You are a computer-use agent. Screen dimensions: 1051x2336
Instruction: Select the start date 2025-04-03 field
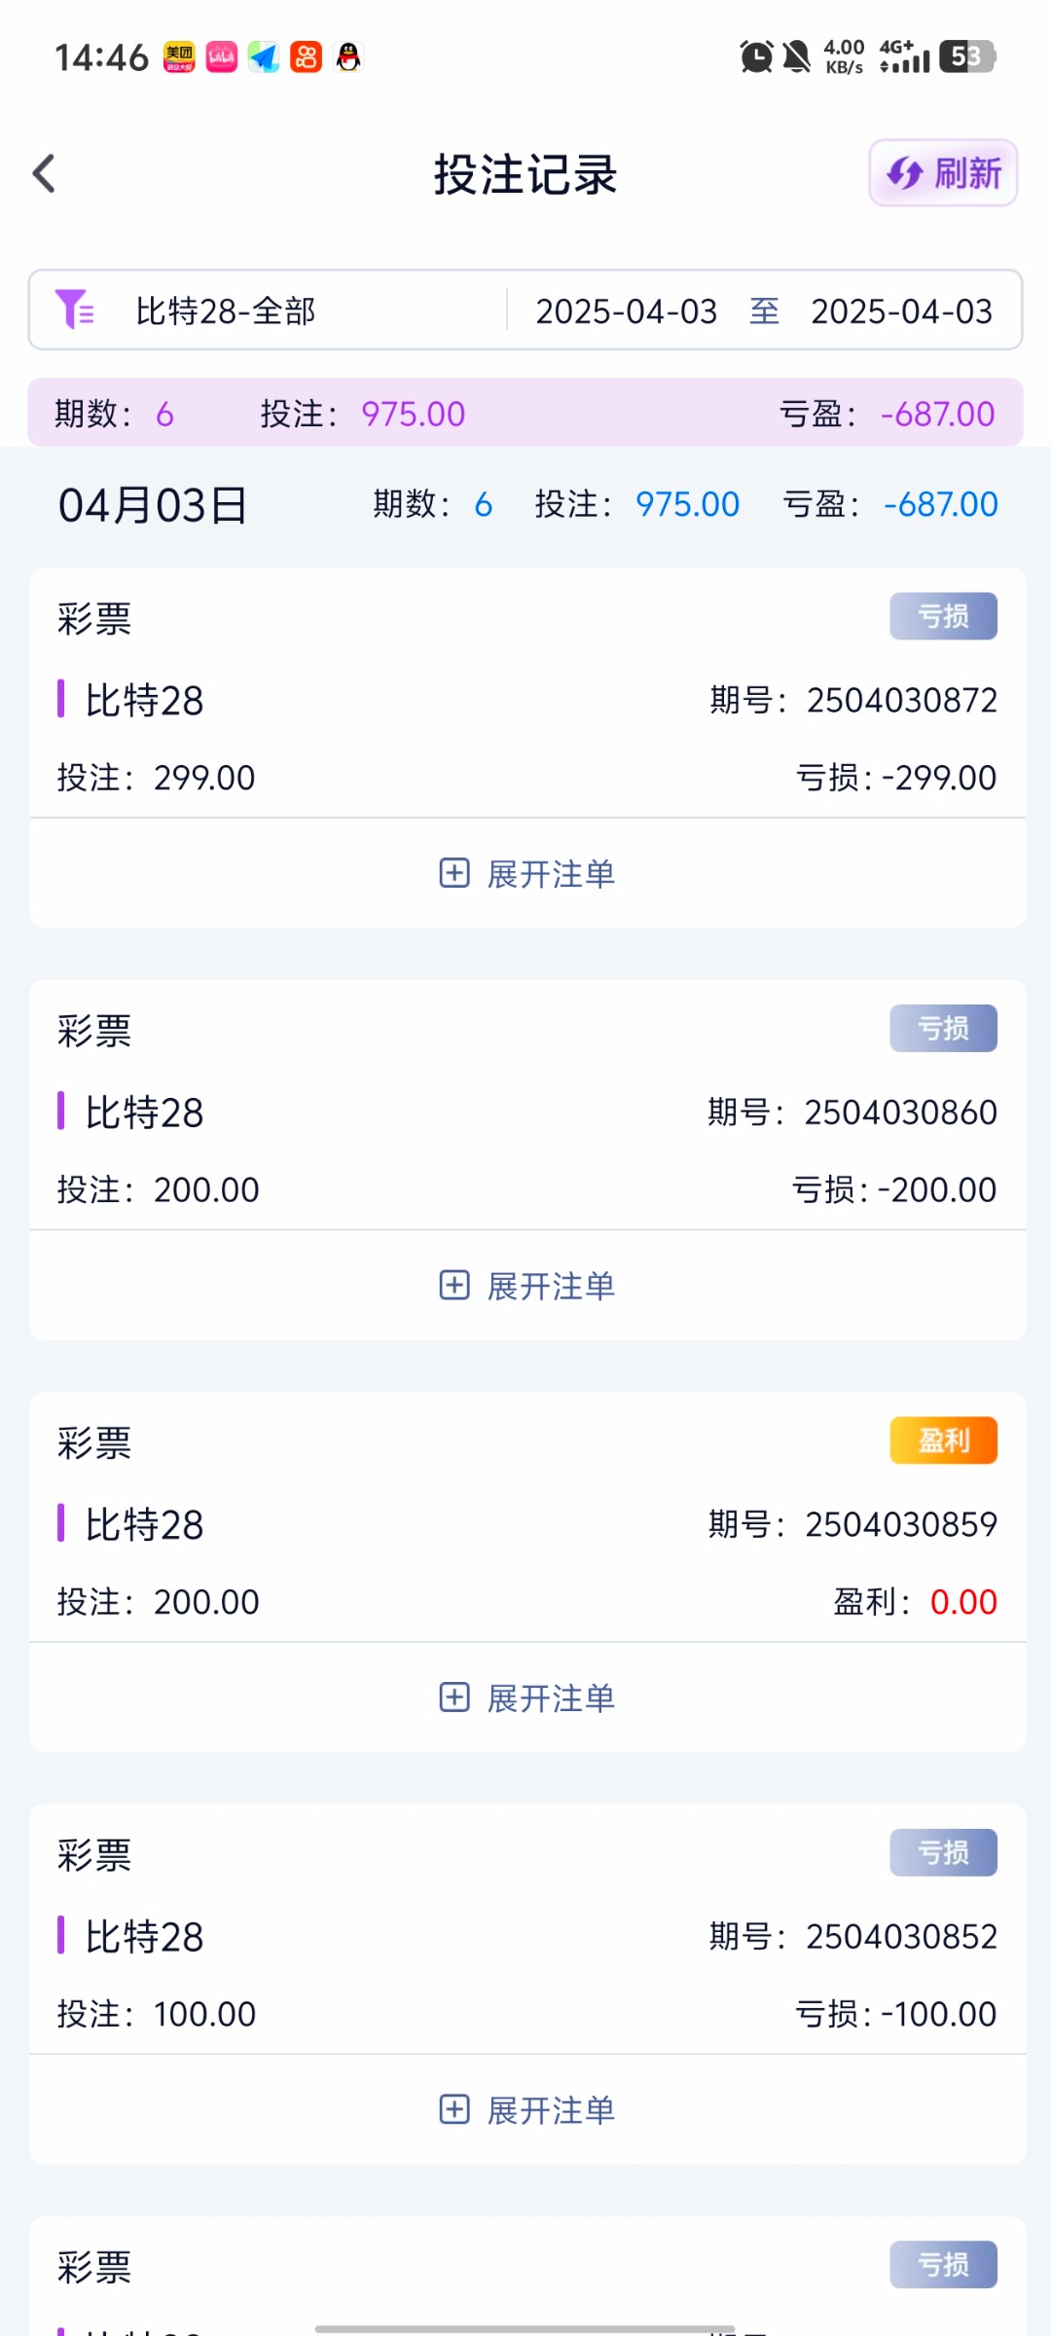coord(626,311)
